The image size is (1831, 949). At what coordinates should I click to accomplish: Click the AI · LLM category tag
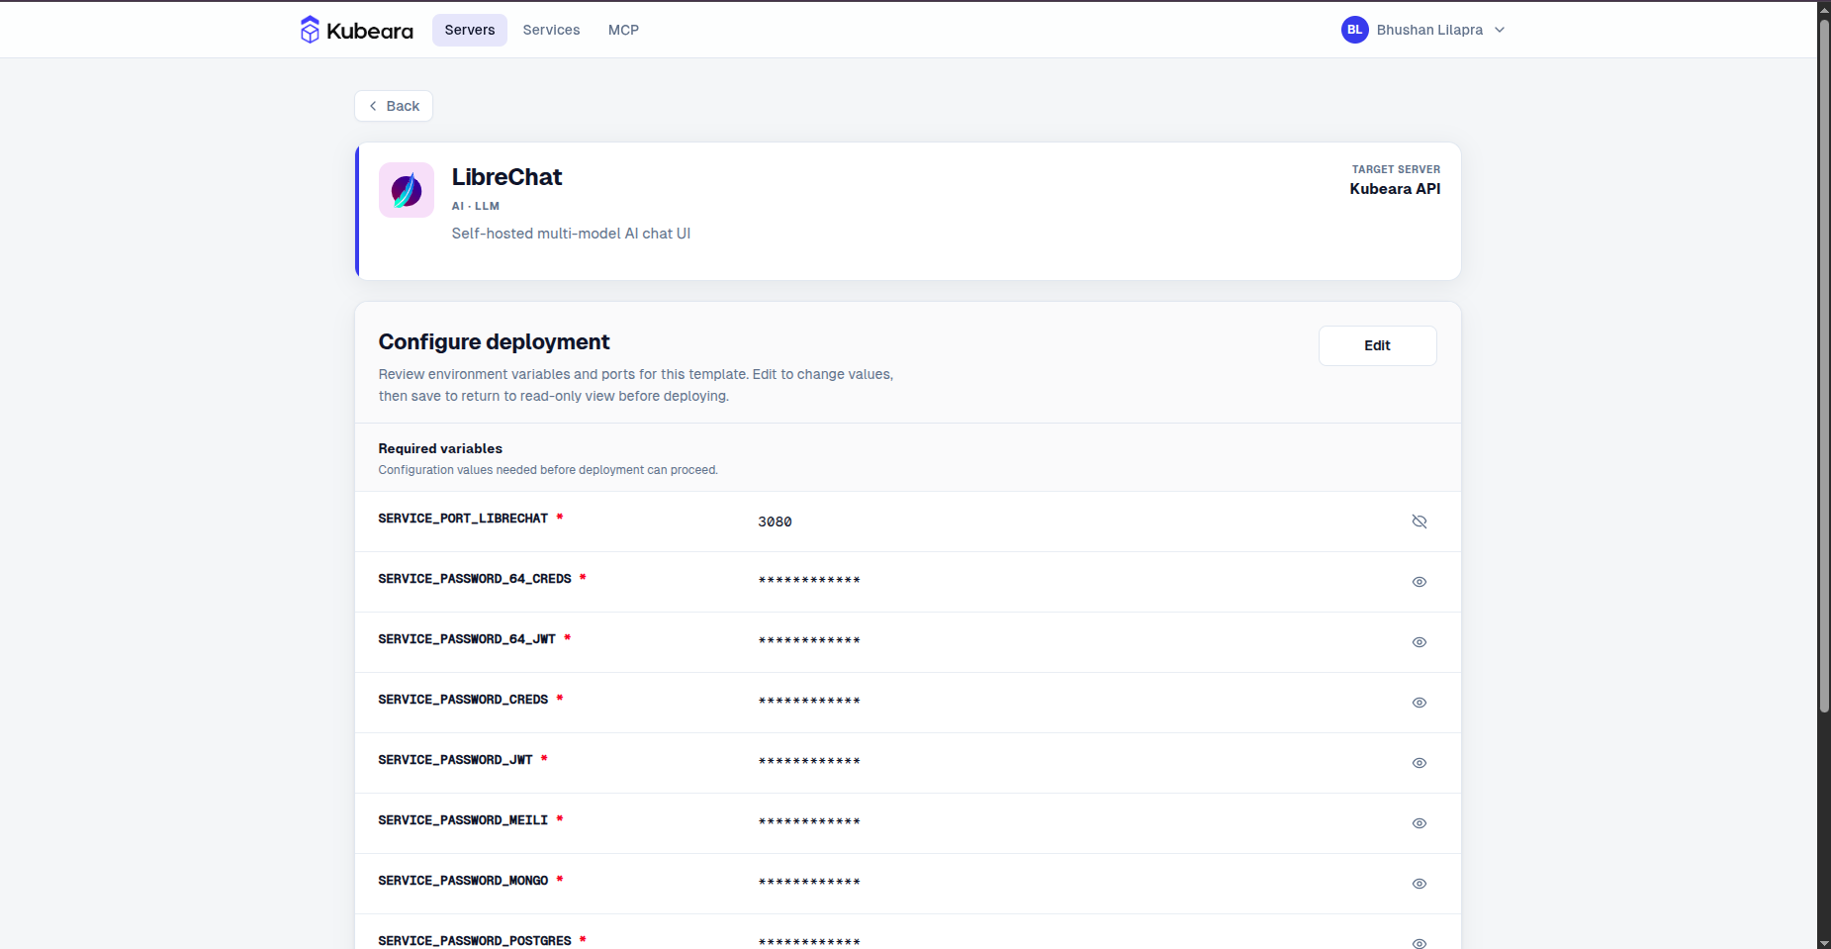coord(476,206)
